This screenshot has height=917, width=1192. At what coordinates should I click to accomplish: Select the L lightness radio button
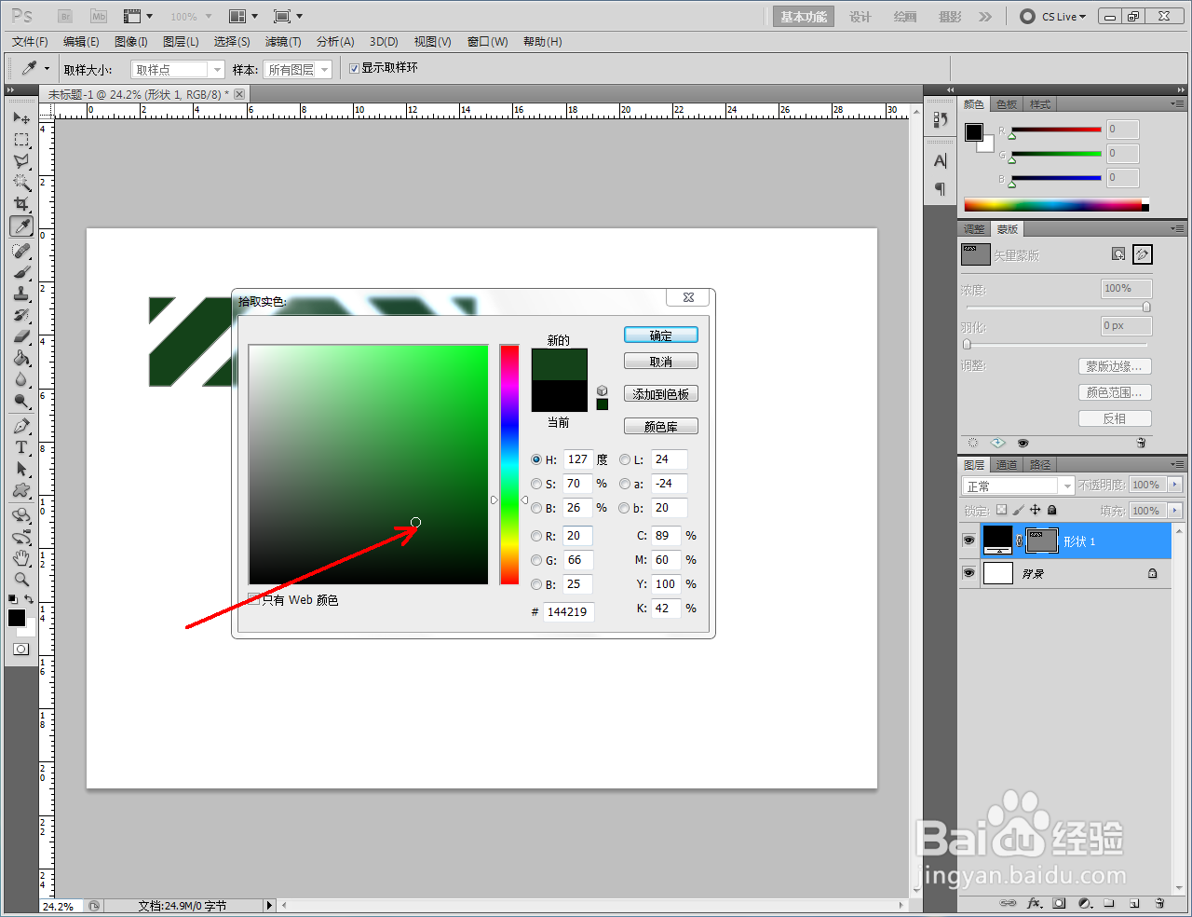click(x=625, y=459)
